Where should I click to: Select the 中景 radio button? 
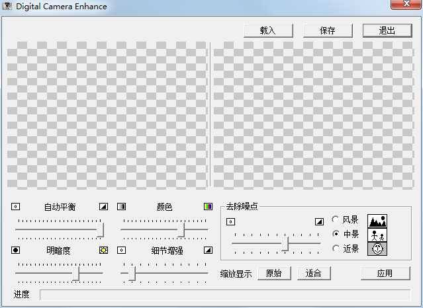336,234
